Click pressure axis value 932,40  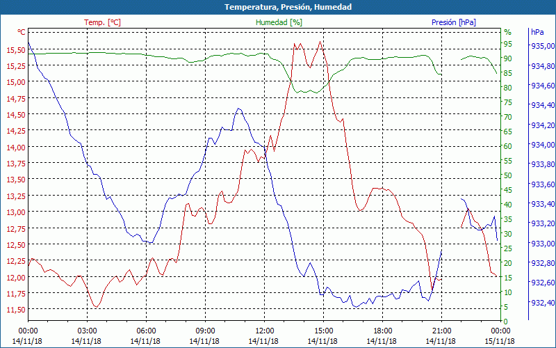[542, 303]
